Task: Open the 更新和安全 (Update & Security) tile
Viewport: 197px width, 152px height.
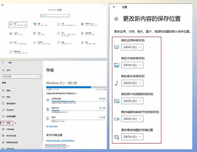Action: (18, 52)
